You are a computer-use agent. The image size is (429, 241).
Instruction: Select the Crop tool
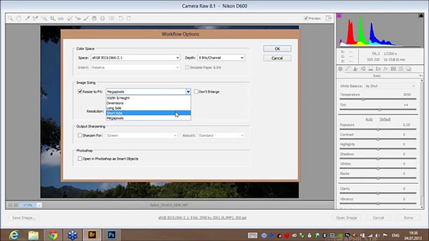[53, 18]
